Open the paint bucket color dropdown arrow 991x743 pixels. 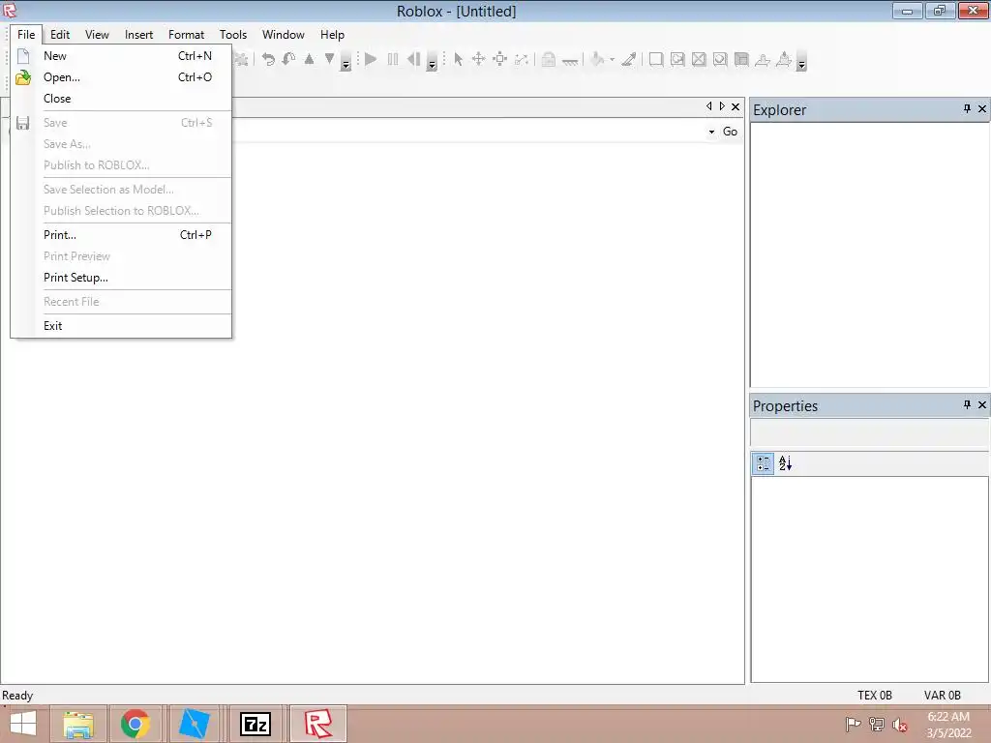tap(612, 60)
